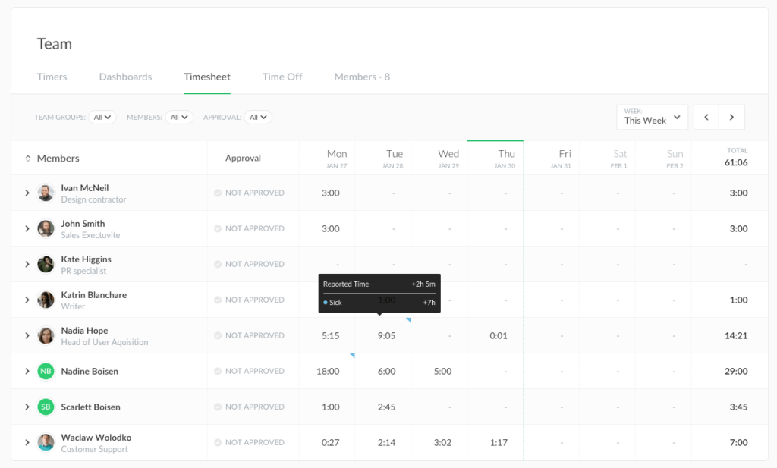Sort by Members column sort icon
The image size is (777, 468).
point(28,159)
